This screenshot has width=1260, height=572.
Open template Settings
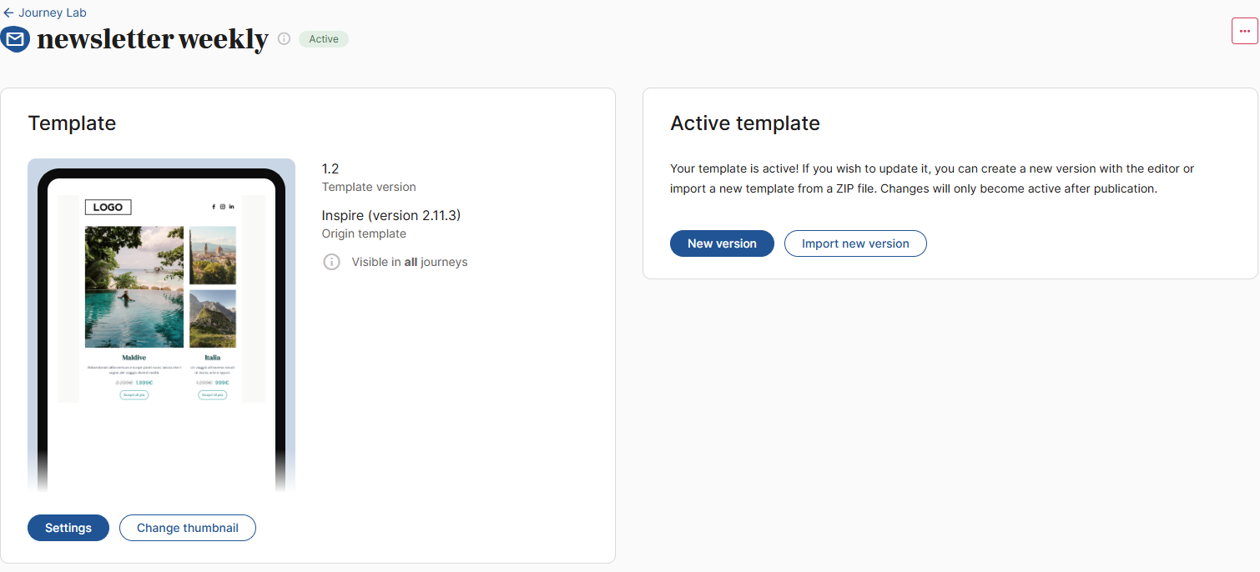tap(68, 528)
